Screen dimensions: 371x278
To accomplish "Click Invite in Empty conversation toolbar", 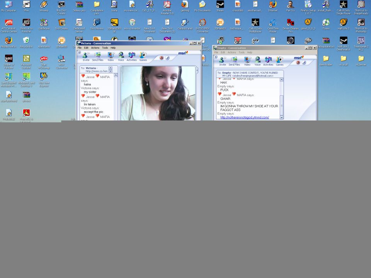I will tap(223, 61).
